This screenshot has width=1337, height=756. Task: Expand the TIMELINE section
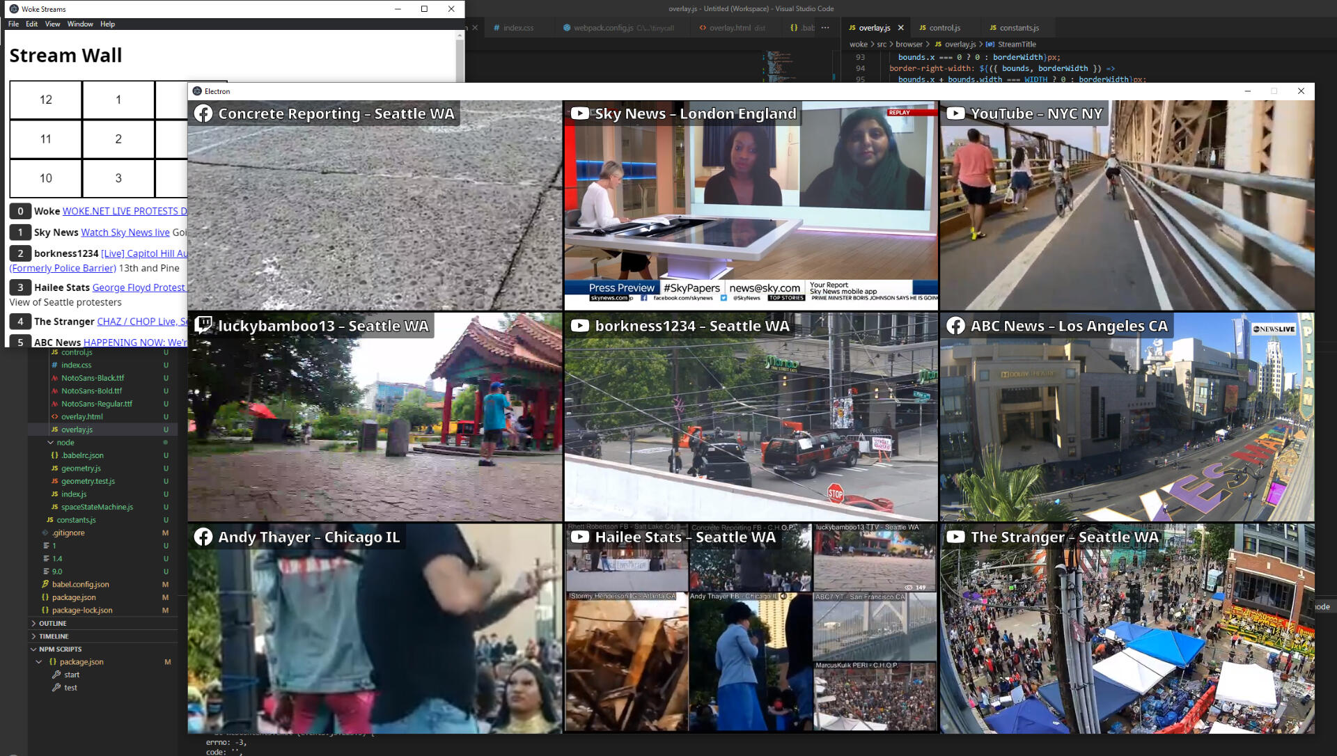pos(54,636)
